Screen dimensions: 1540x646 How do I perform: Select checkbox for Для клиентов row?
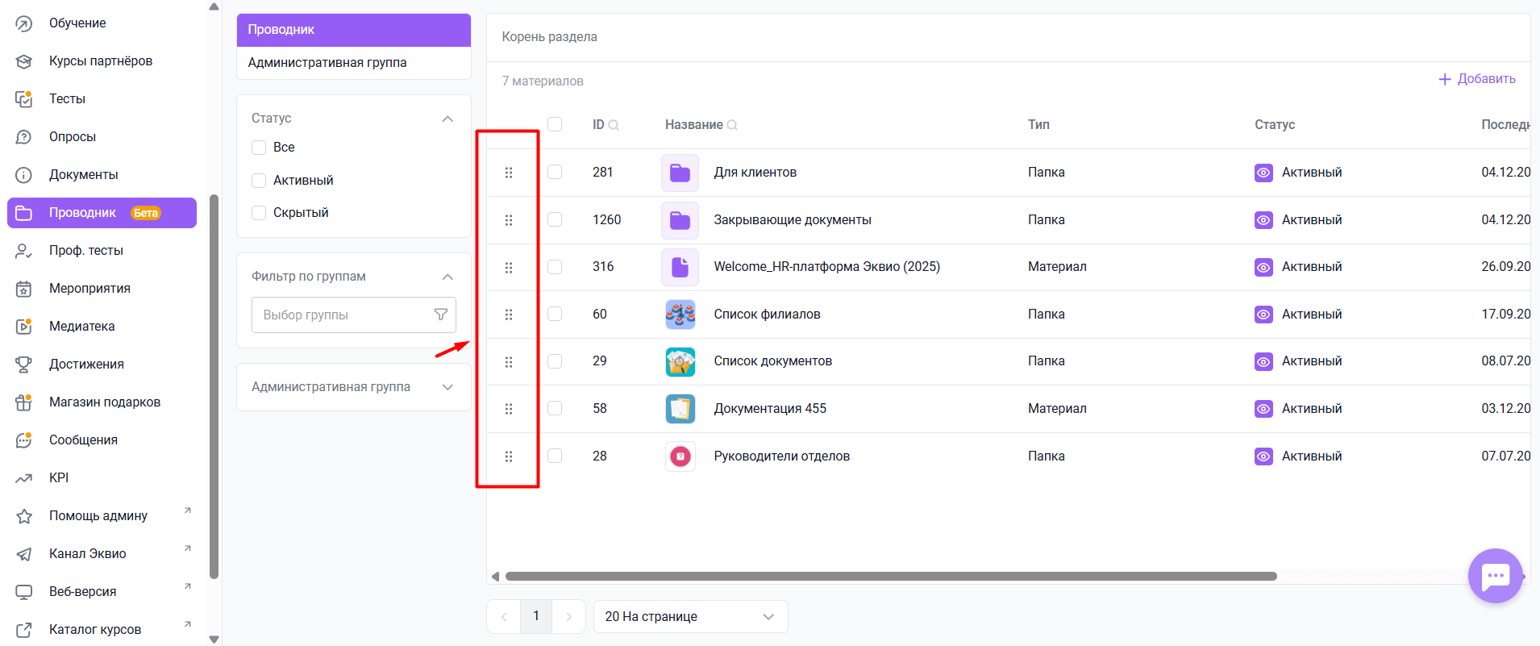(555, 172)
